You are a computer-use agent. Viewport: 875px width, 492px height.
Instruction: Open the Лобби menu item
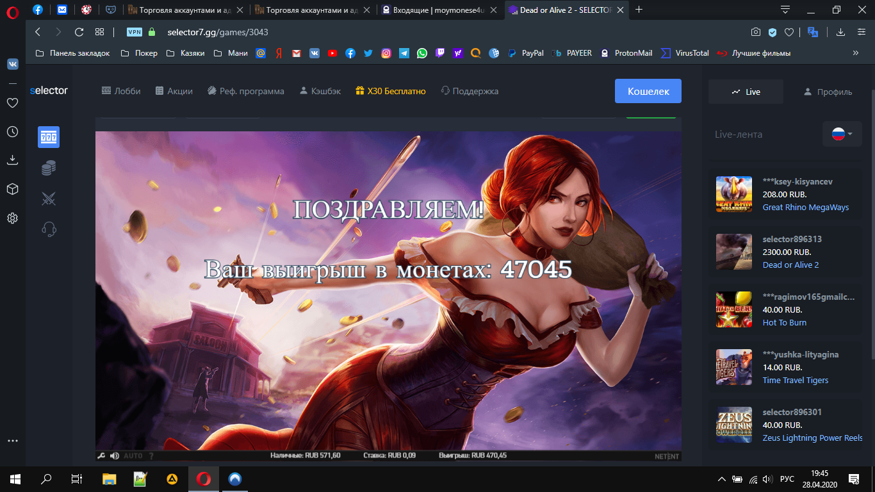coord(121,91)
